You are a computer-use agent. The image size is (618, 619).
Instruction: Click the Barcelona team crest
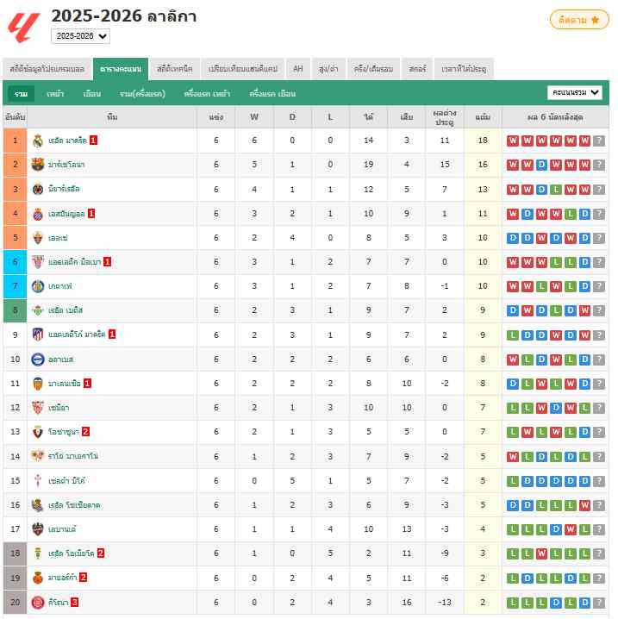[x=37, y=165]
